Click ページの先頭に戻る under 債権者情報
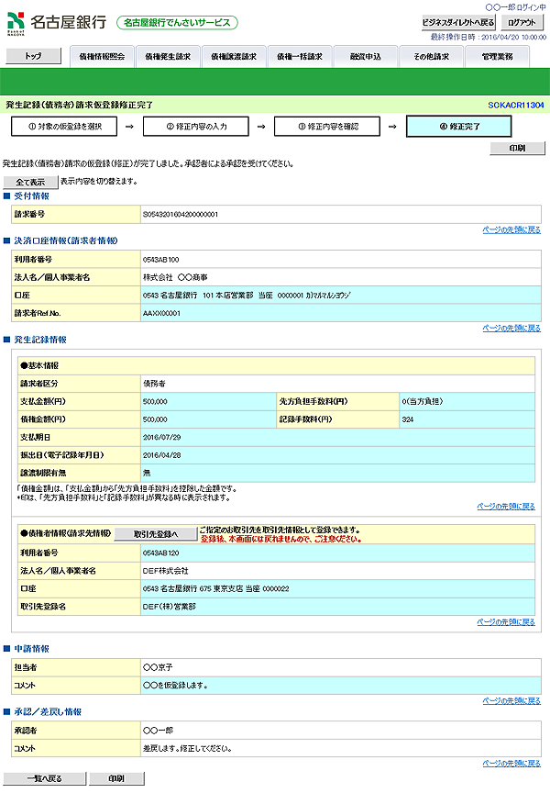 click(506, 622)
